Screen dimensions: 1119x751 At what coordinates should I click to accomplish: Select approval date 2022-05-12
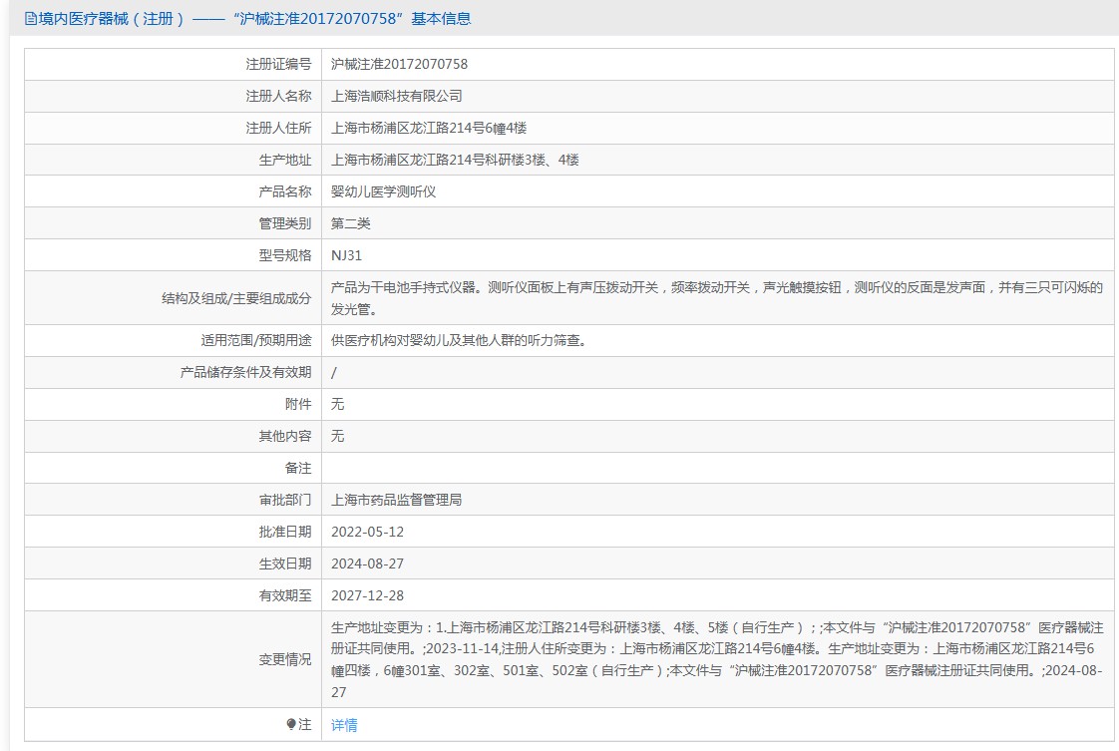pyautogui.click(x=368, y=532)
